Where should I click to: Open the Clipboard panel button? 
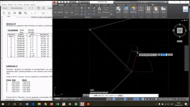[156, 10]
